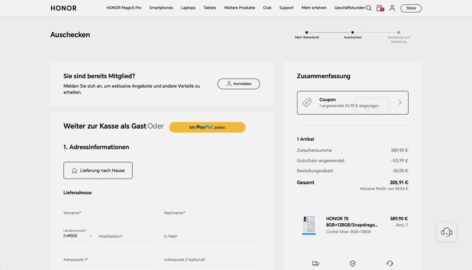
Task: Open search with the magnifier icon
Action: [369, 8]
